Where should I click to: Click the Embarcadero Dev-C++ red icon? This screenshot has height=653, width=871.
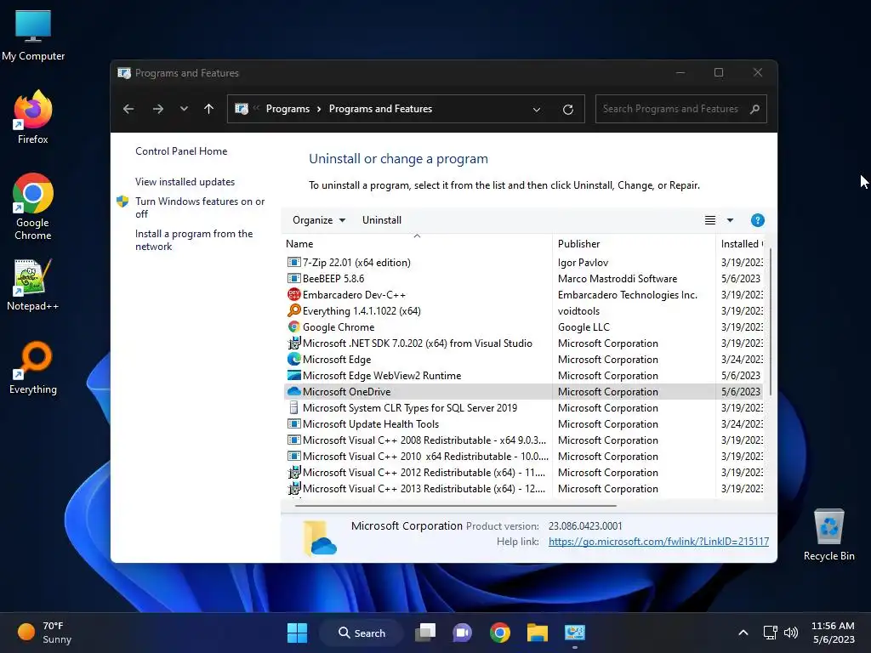tap(293, 295)
